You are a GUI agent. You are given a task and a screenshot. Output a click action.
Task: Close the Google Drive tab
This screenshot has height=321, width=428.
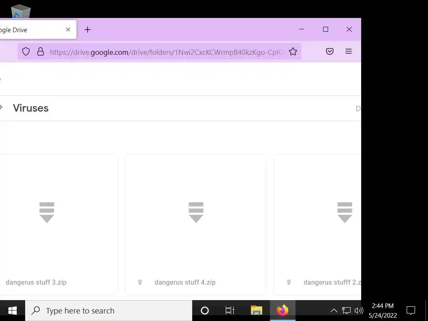click(x=68, y=30)
